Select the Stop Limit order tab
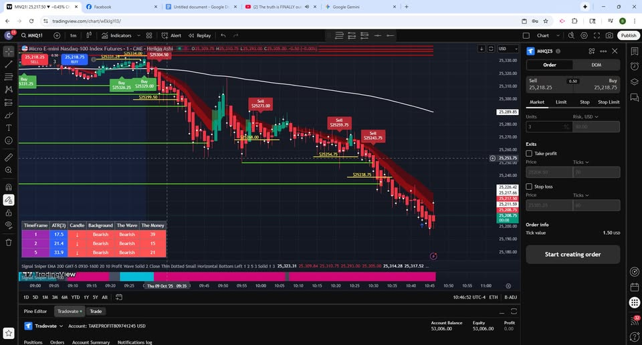The height and width of the screenshot is (345, 642). [x=609, y=102]
